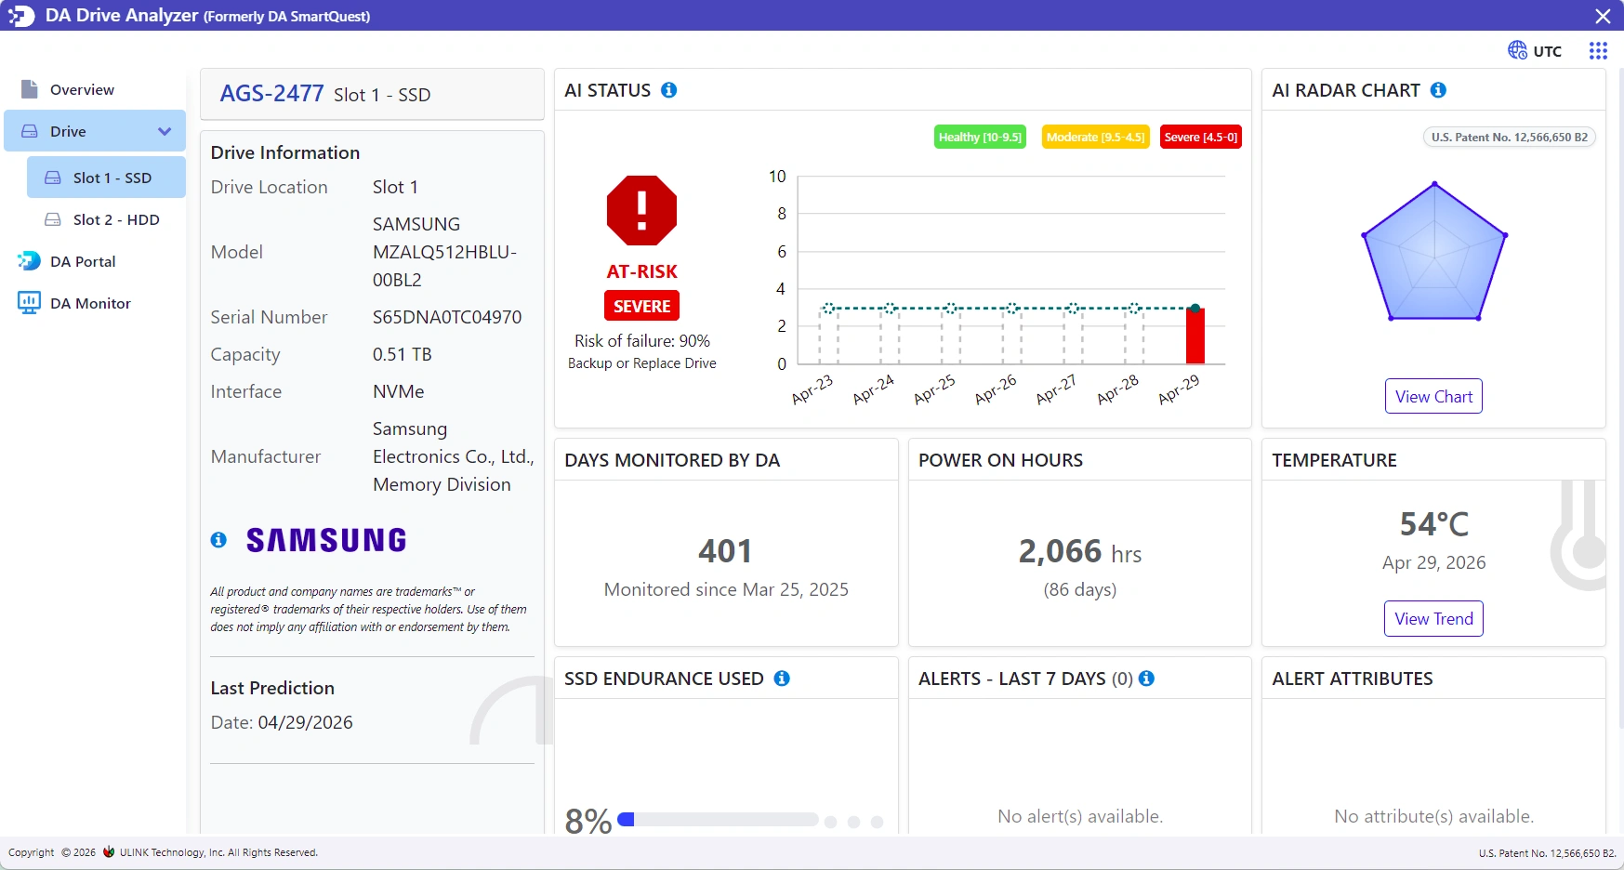This screenshot has height=870, width=1624.
Task: Click the Healthy [10-9.5] legend badge
Action: click(980, 138)
